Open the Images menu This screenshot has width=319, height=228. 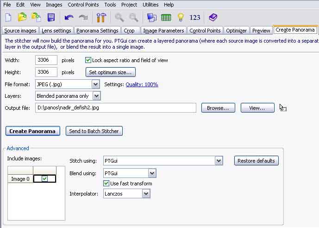pos(54,5)
